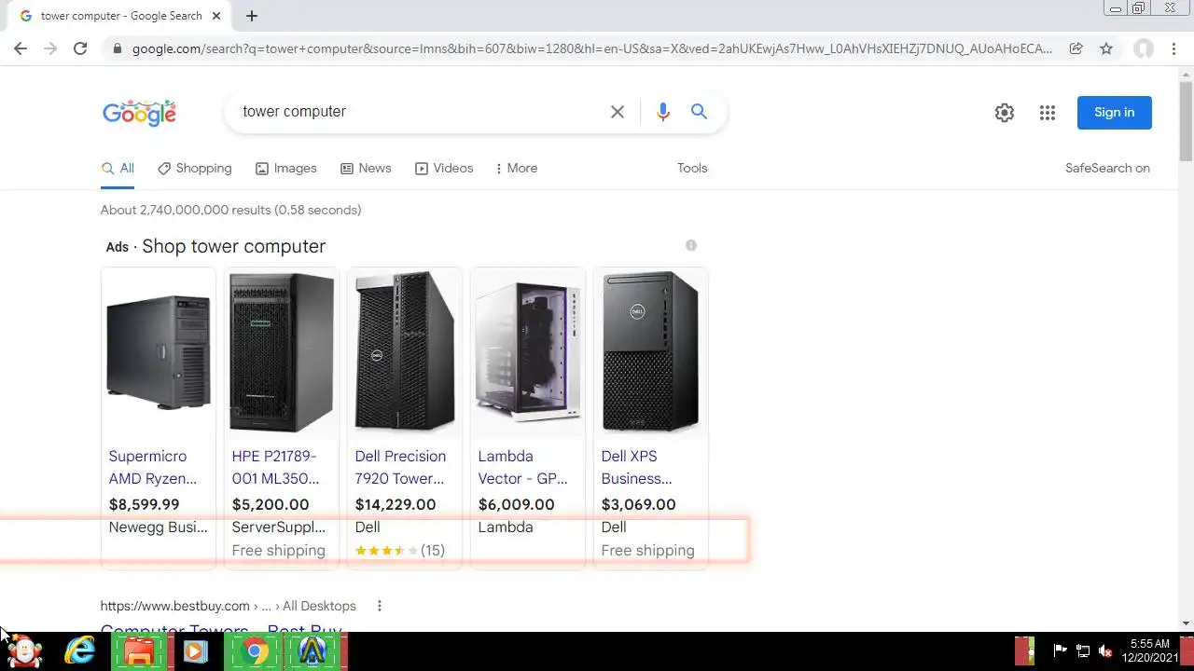
Task: Open the Santa start button on taskbar
Action: click(24, 651)
